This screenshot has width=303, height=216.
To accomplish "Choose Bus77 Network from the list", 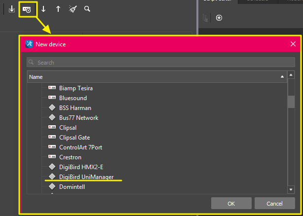I will (x=78, y=118).
